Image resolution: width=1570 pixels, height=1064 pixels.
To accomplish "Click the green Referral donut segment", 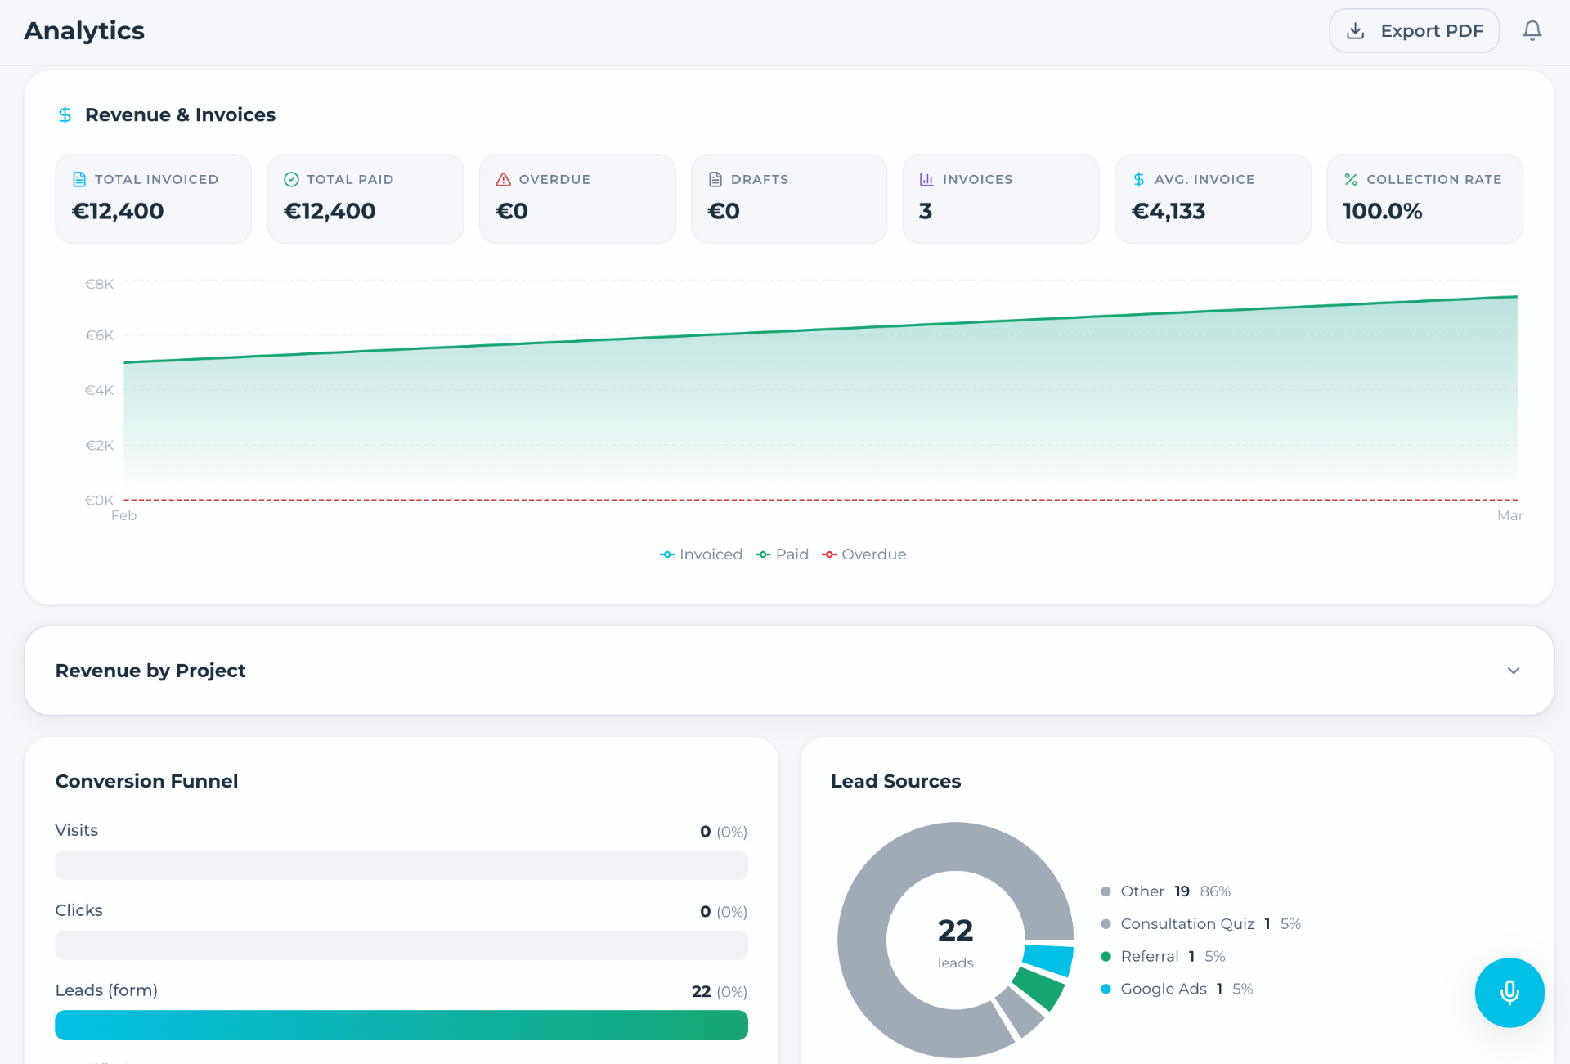I will (1040, 988).
